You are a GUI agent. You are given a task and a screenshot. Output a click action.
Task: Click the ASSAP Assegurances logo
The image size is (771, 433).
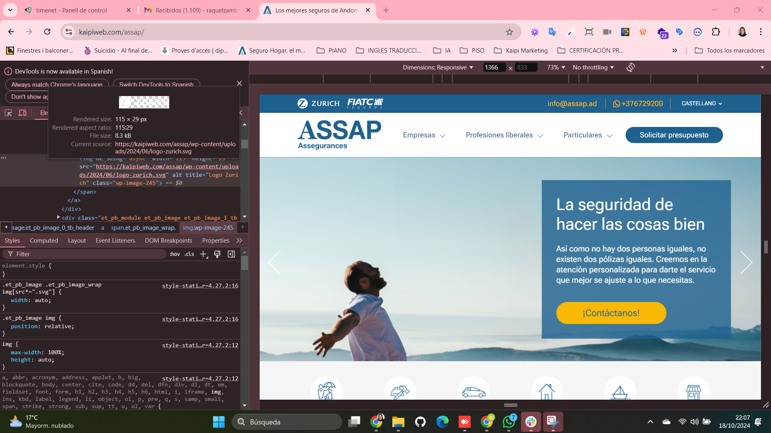click(340, 135)
